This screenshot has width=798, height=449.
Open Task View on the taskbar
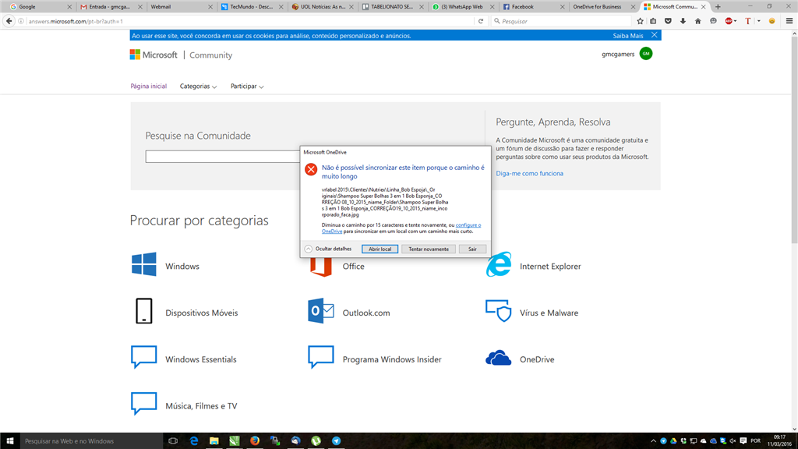coord(173,441)
